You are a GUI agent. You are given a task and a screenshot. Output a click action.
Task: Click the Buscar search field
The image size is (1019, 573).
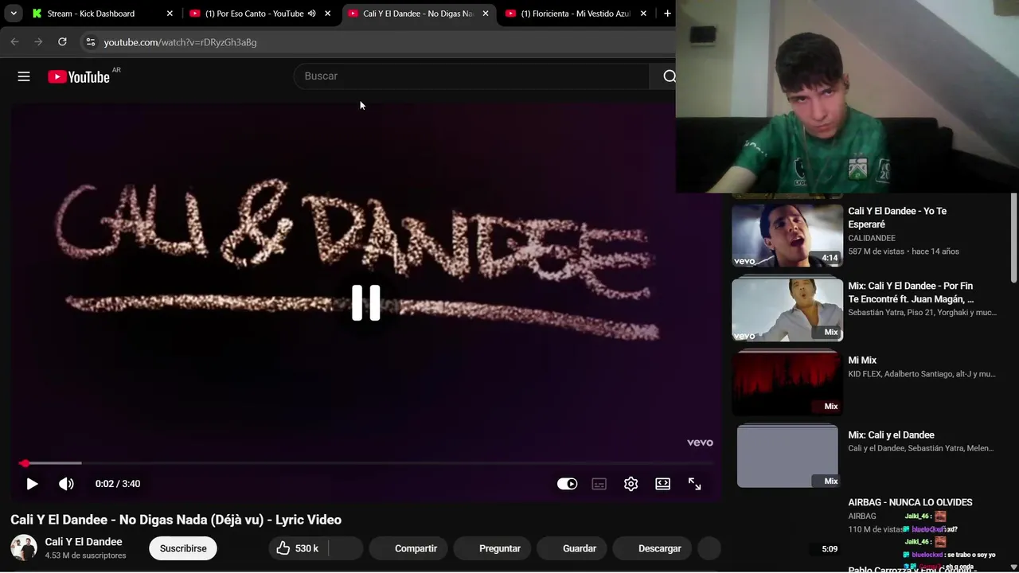click(x=471, y=76)
